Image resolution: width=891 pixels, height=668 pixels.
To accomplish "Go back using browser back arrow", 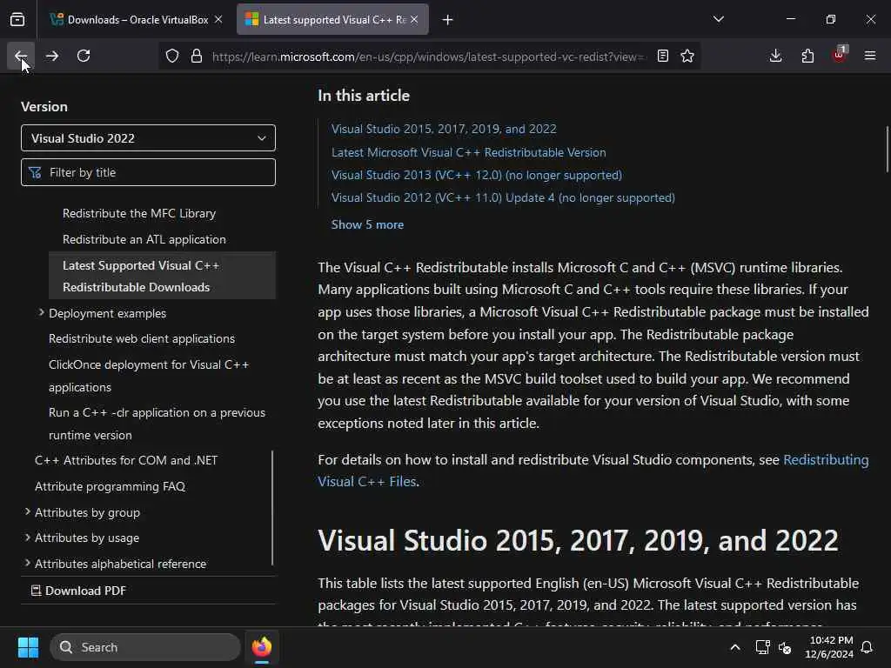I will tap(21, 56).
